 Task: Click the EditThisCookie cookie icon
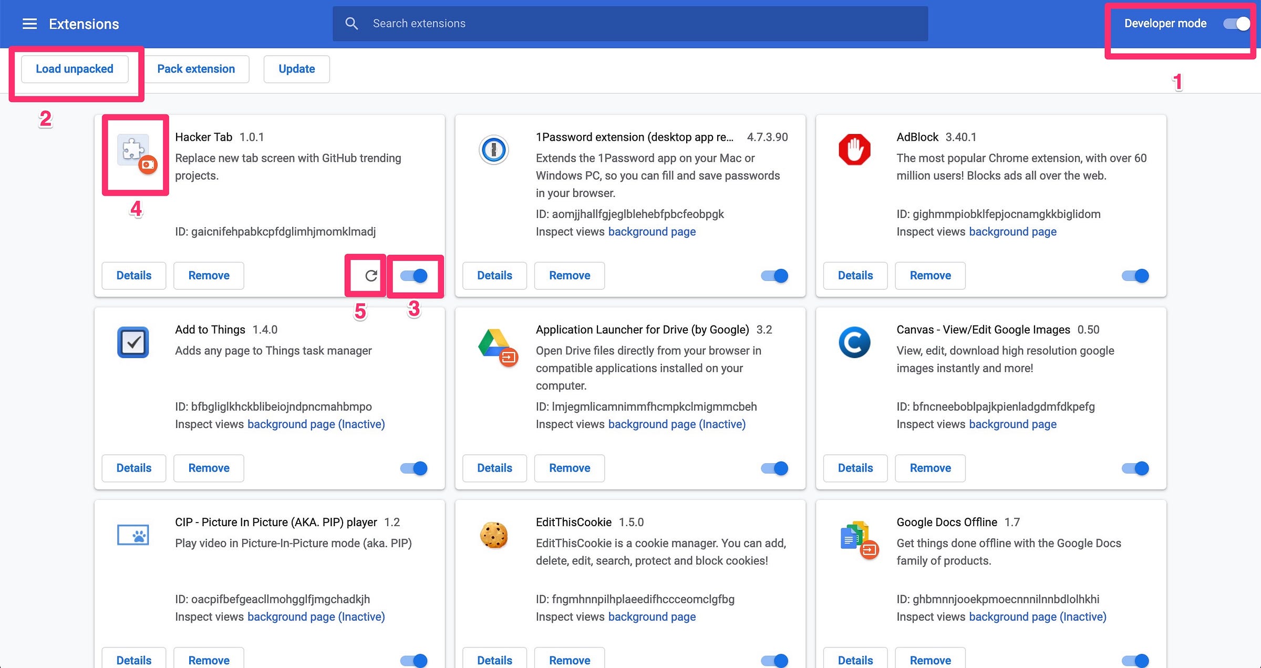point(494,535)
